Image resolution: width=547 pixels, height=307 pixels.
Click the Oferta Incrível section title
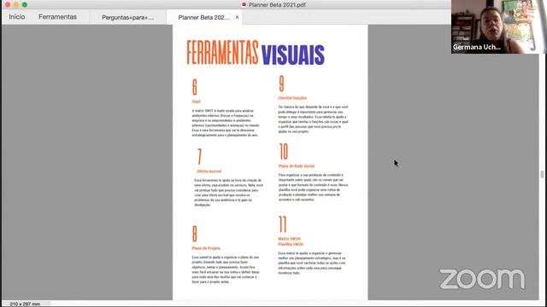click(209, 171)
